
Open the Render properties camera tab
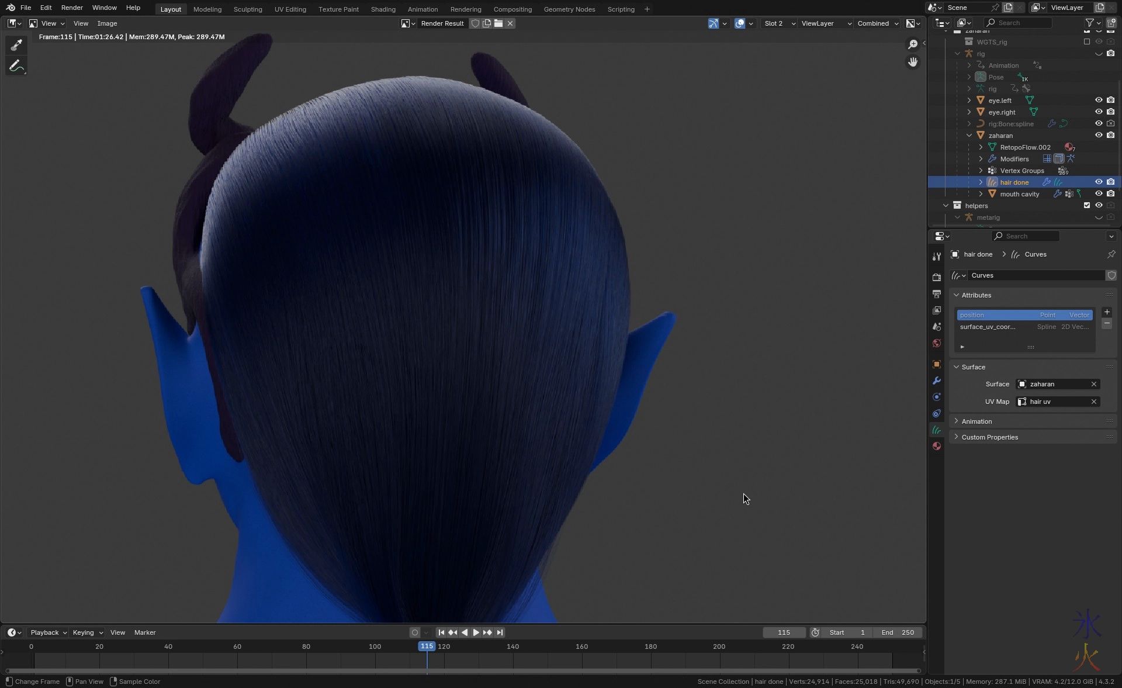tap(937, 277)
